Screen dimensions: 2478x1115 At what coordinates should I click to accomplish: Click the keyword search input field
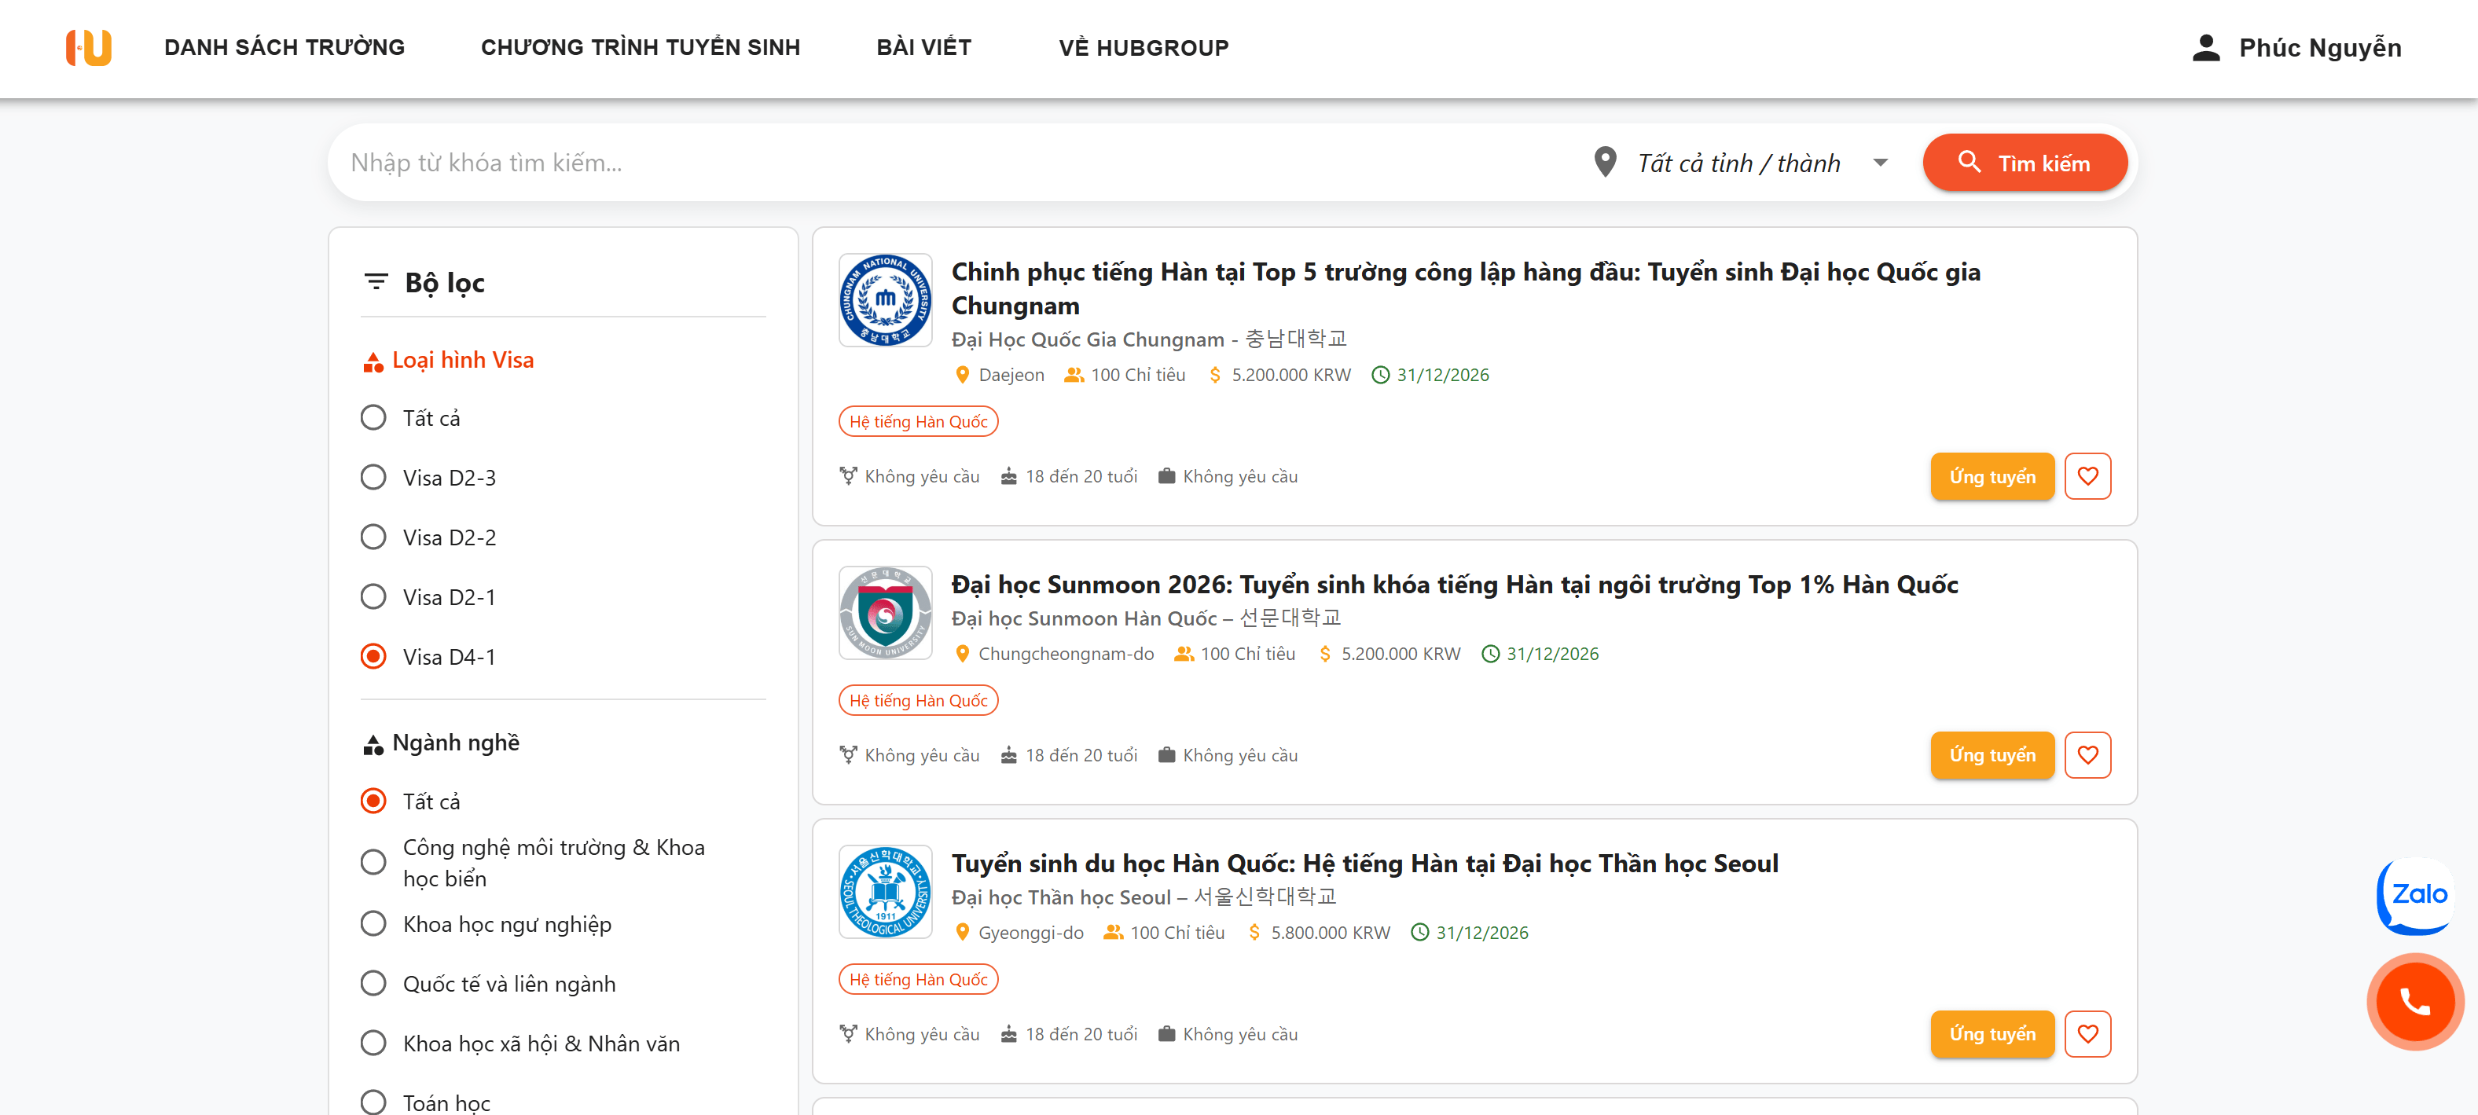click(x=953, y=163)
